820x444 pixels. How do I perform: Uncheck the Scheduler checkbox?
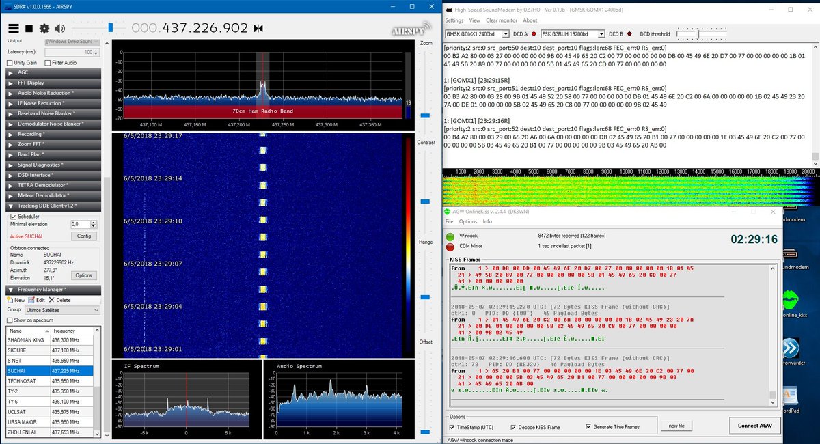point(13,216)
